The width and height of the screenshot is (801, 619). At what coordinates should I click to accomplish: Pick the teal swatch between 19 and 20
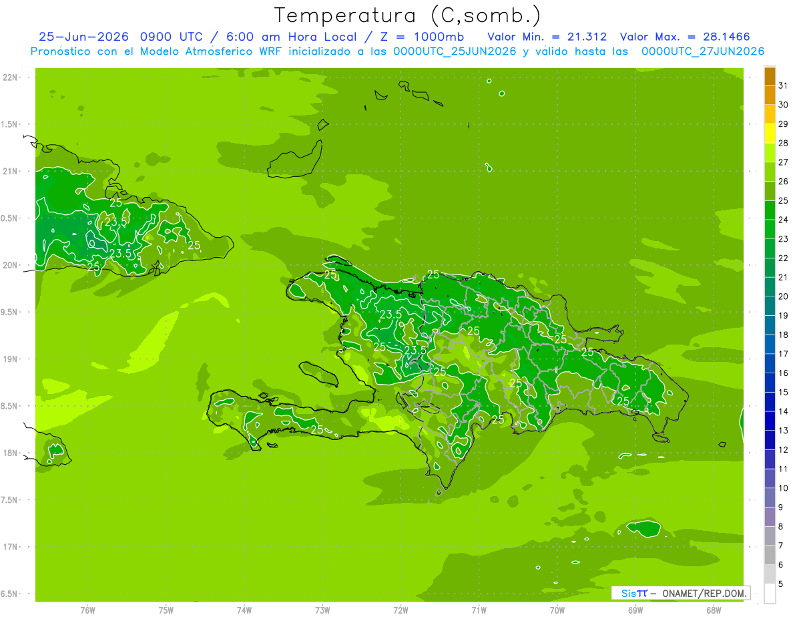(770, 306)
